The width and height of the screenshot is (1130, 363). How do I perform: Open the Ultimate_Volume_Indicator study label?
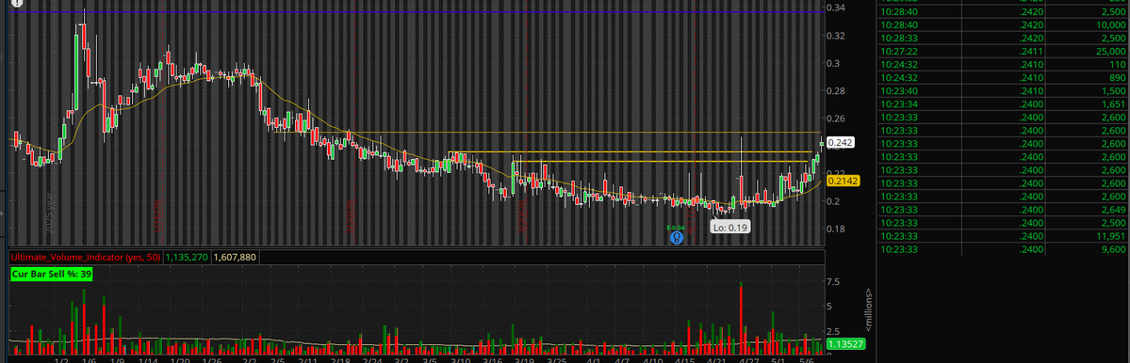click(x=85, y=257)
